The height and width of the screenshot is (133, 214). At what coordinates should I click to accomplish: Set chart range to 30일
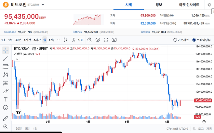click(x=19, y=129)
